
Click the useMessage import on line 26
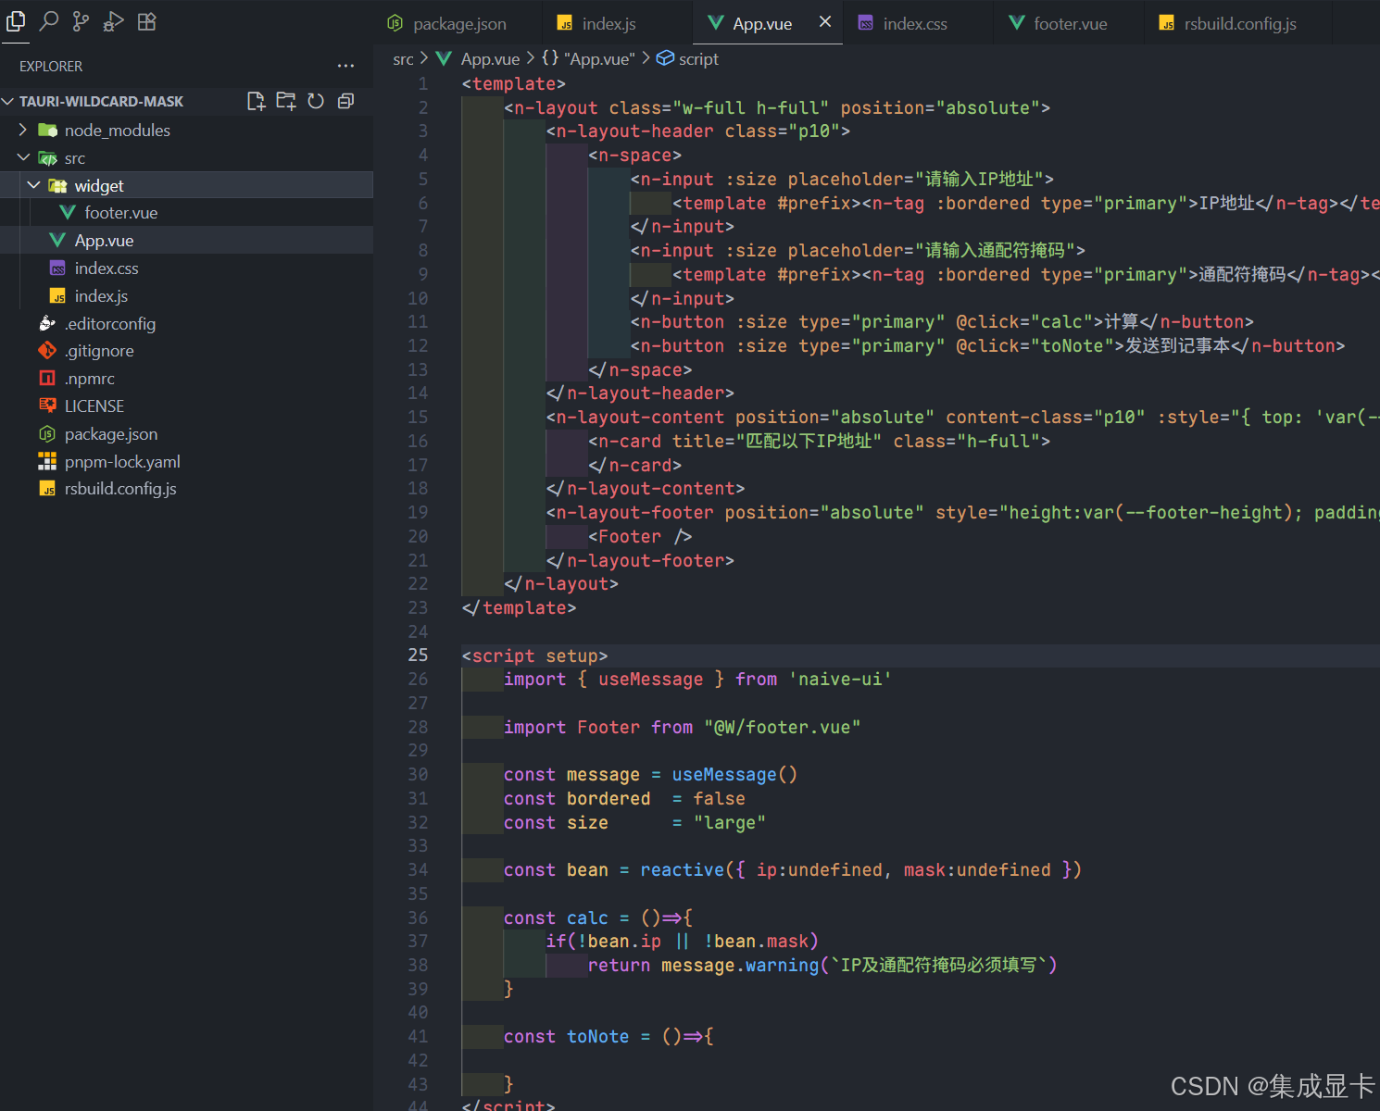point(650,679)
